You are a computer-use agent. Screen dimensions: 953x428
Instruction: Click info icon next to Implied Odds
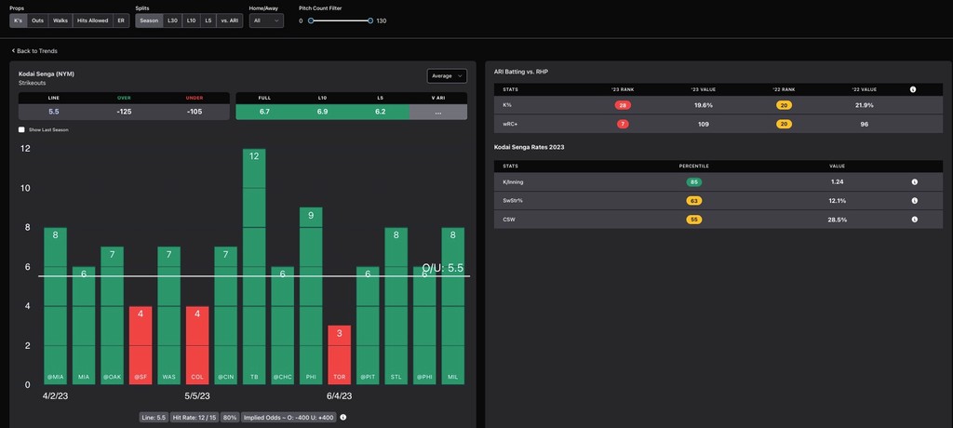pyautogui.click(x=343, y=418)
